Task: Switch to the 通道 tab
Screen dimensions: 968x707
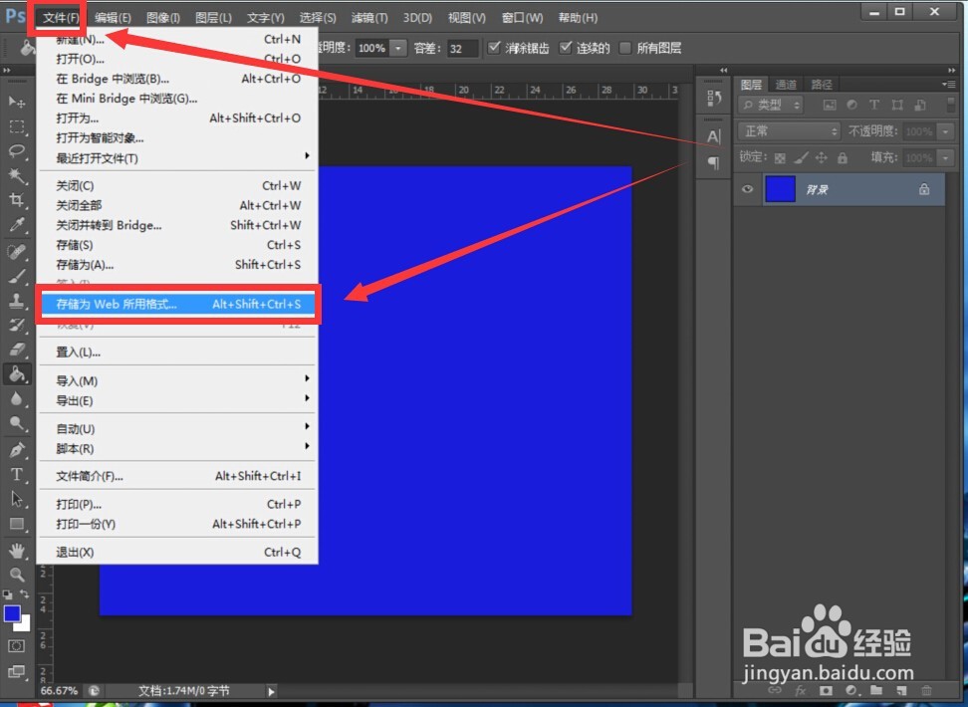Action: click(786, 85)
